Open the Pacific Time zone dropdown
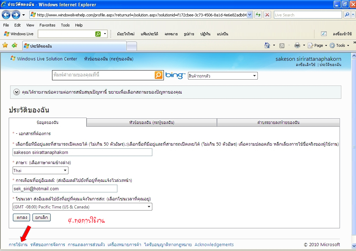Image resolution: width=356 pixels, height=251 pixels. click(82, 207)
